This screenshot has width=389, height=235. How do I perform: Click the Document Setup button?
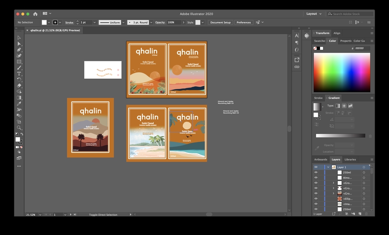coord(220,22)
